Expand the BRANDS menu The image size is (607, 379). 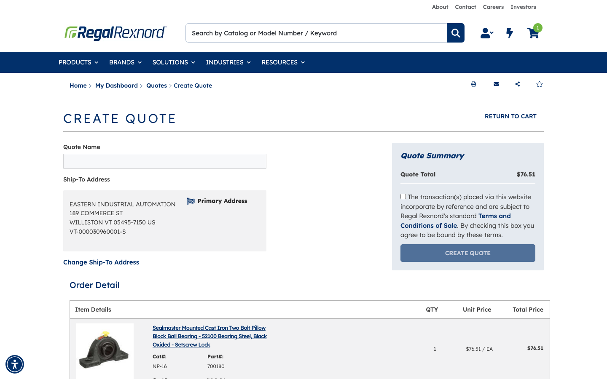click(125, 62)
